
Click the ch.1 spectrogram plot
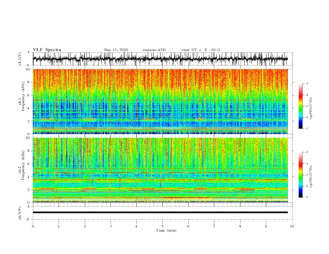coord(160,101)
